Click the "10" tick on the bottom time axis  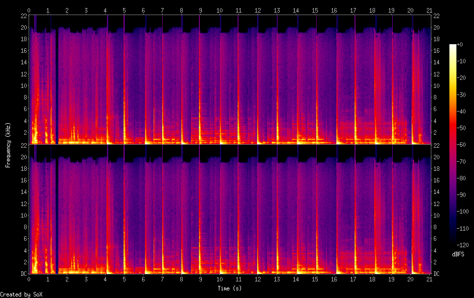219,279
